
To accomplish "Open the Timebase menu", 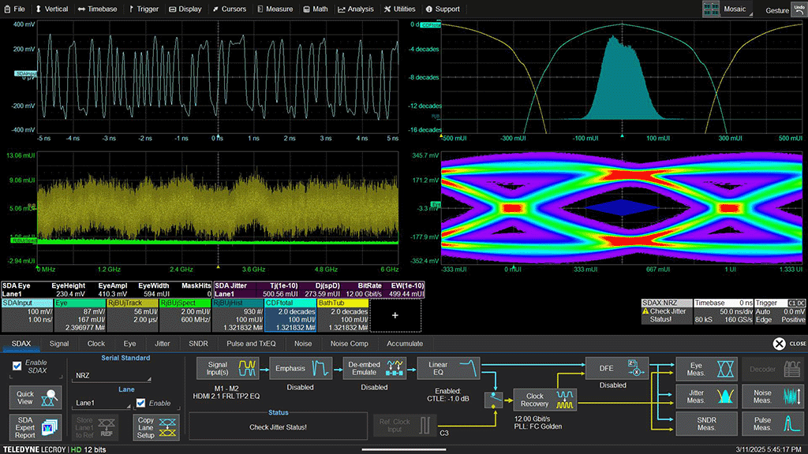I will (x=96, y=9).
